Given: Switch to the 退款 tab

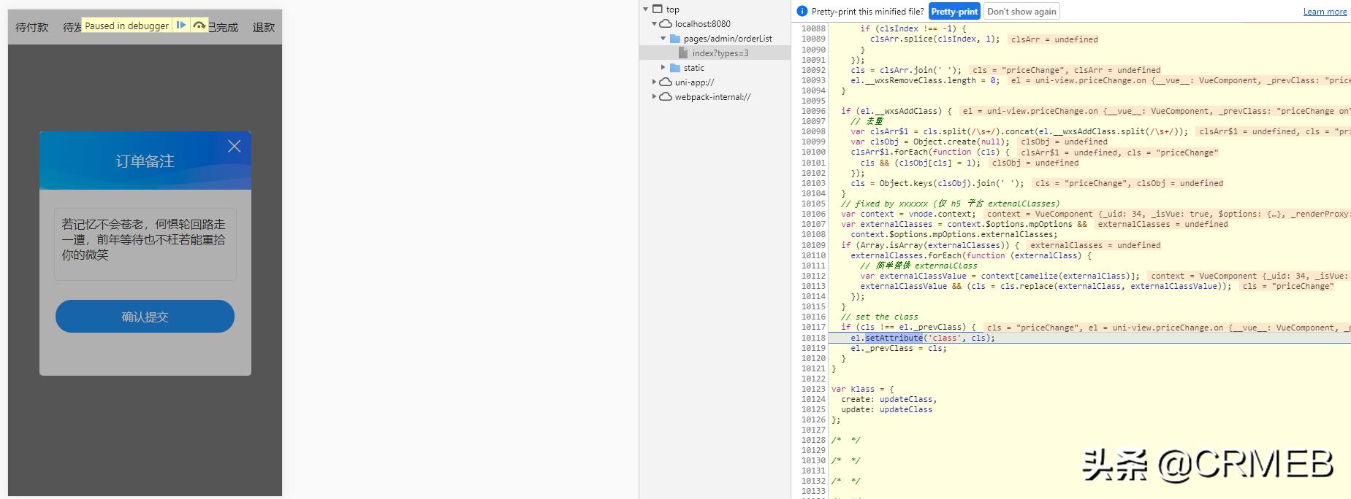Looking at the screenshot, I should 264,28.
